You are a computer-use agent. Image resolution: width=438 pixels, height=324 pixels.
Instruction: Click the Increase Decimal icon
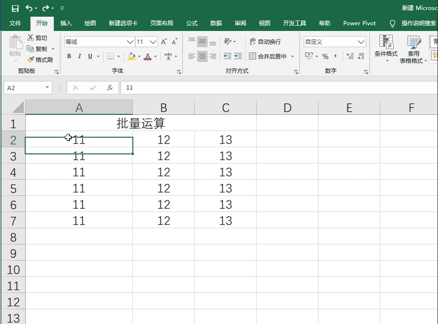350,56
